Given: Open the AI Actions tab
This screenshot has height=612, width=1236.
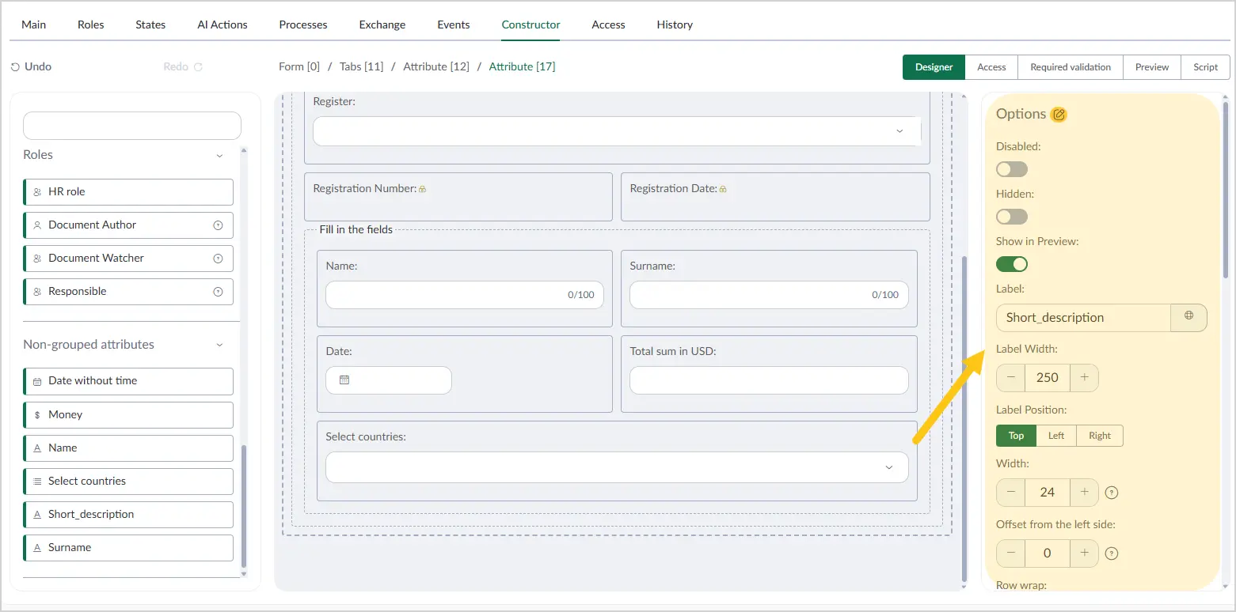Looking at the screenshot, I should pos(222,25).
